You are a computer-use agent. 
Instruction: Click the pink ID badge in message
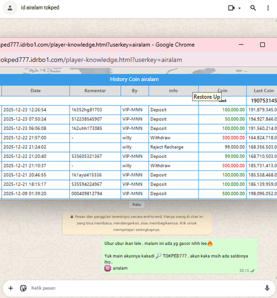(x=107, y=268)
